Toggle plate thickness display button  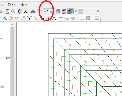point(52,11)
